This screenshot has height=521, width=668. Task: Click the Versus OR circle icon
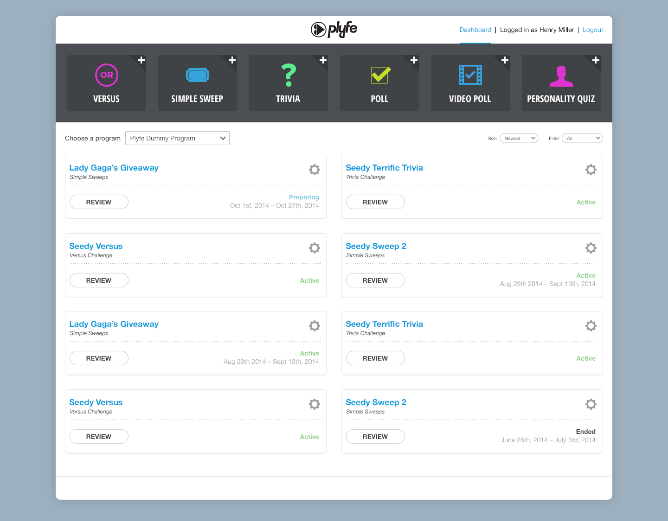tap(107, 75)
